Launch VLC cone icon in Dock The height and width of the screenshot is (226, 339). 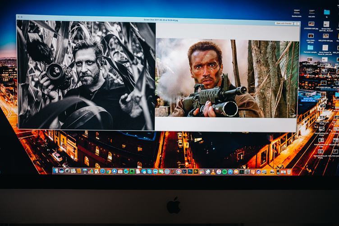click(x=213, y=172)
